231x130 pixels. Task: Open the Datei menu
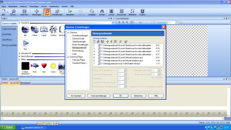pyautogui.click(x=4, y=6)
